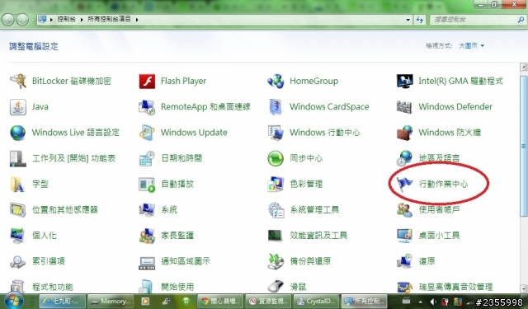Switch to the CrystalD taskbar button

(x=317, y=302)
